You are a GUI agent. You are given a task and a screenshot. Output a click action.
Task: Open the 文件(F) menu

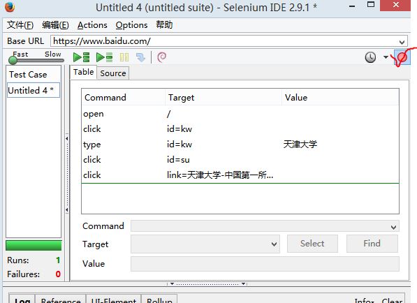tap(20, 25)
